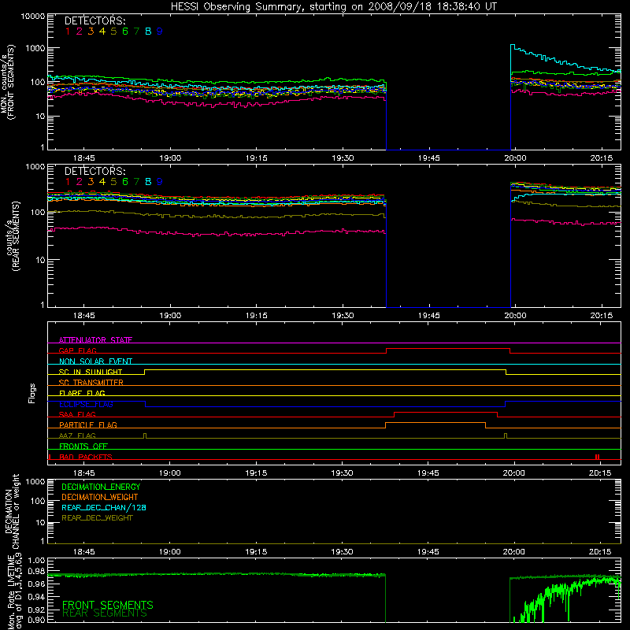
Task: Click the FLARE_FLAG label
Action: click(82, 393)
